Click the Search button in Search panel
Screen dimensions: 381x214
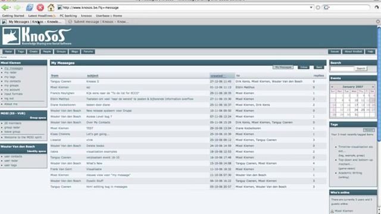coord(361,69)
